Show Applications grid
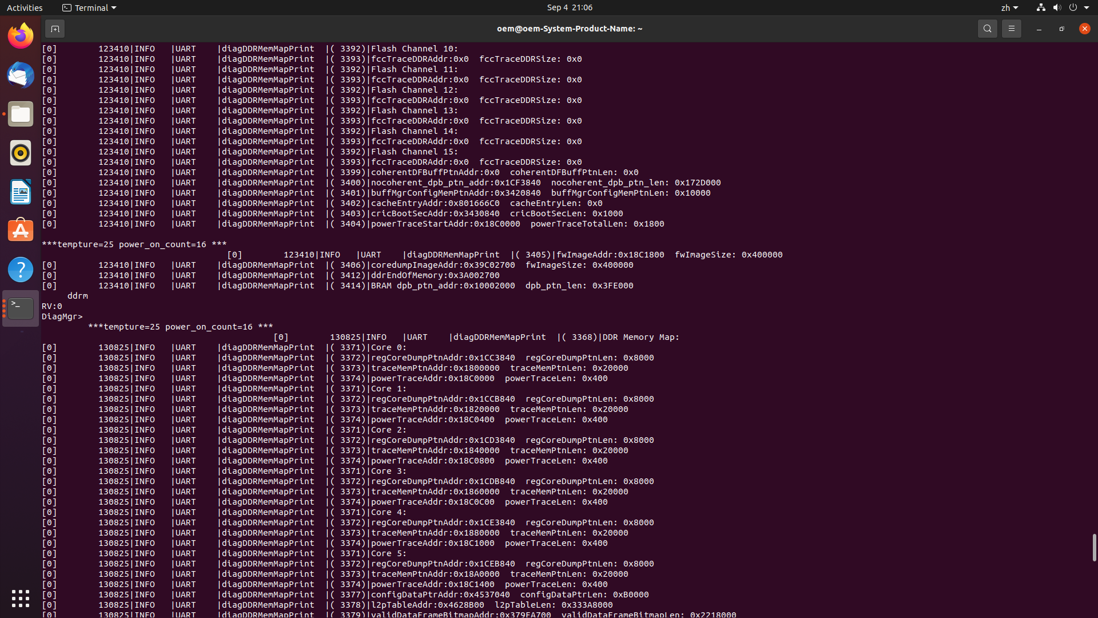 21,599
